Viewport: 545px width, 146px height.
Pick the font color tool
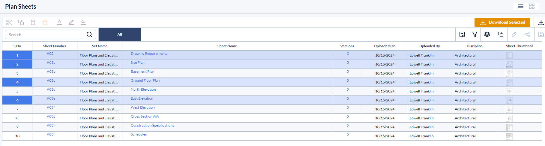[x=59, y=22]
